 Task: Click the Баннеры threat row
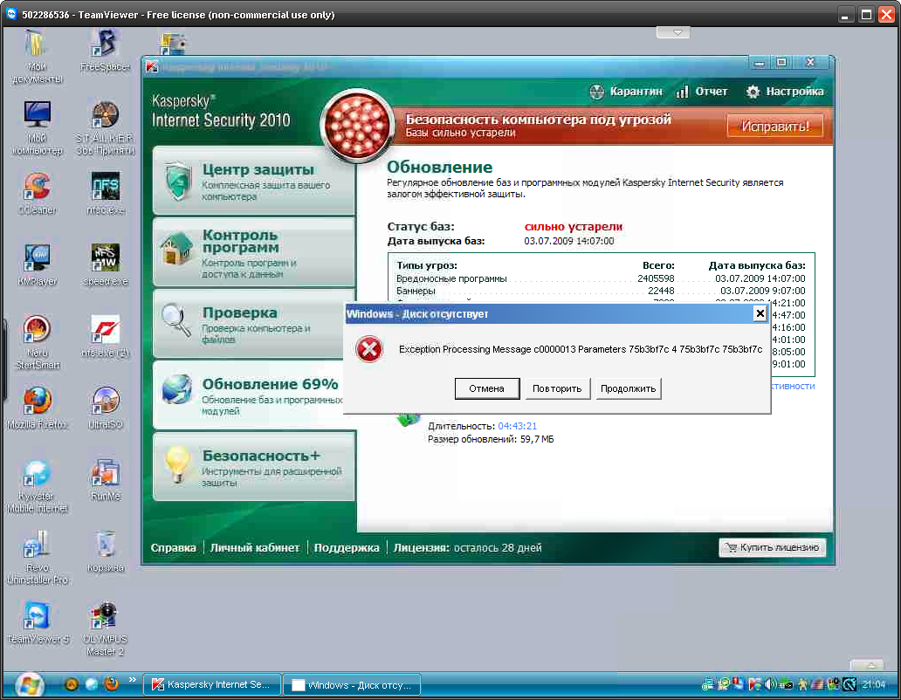click(x=601, y=291)
